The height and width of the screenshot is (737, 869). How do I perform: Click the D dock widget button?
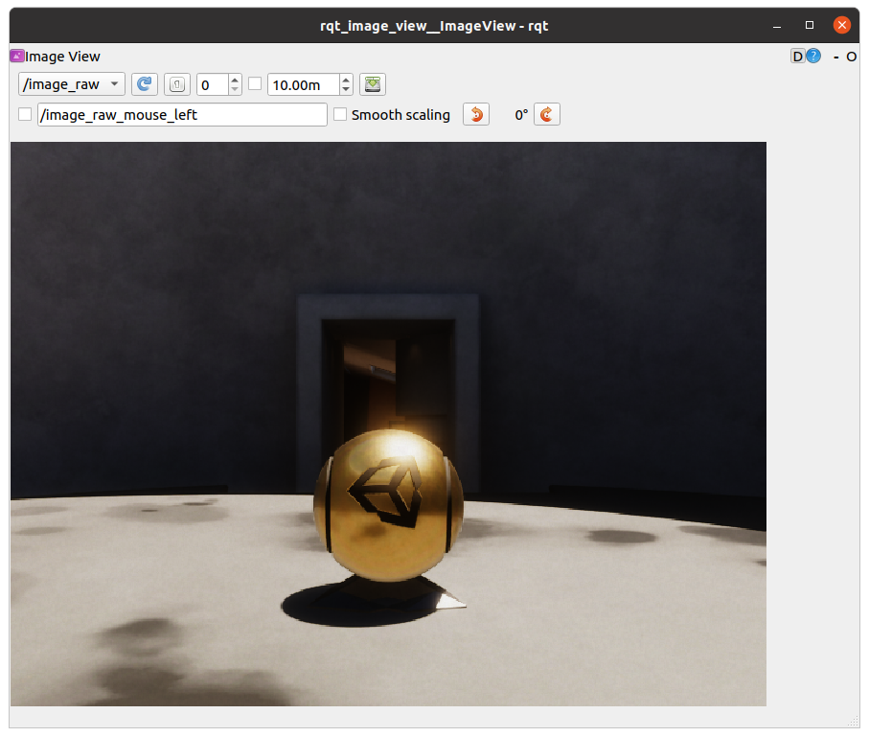[x=797, y=56]
